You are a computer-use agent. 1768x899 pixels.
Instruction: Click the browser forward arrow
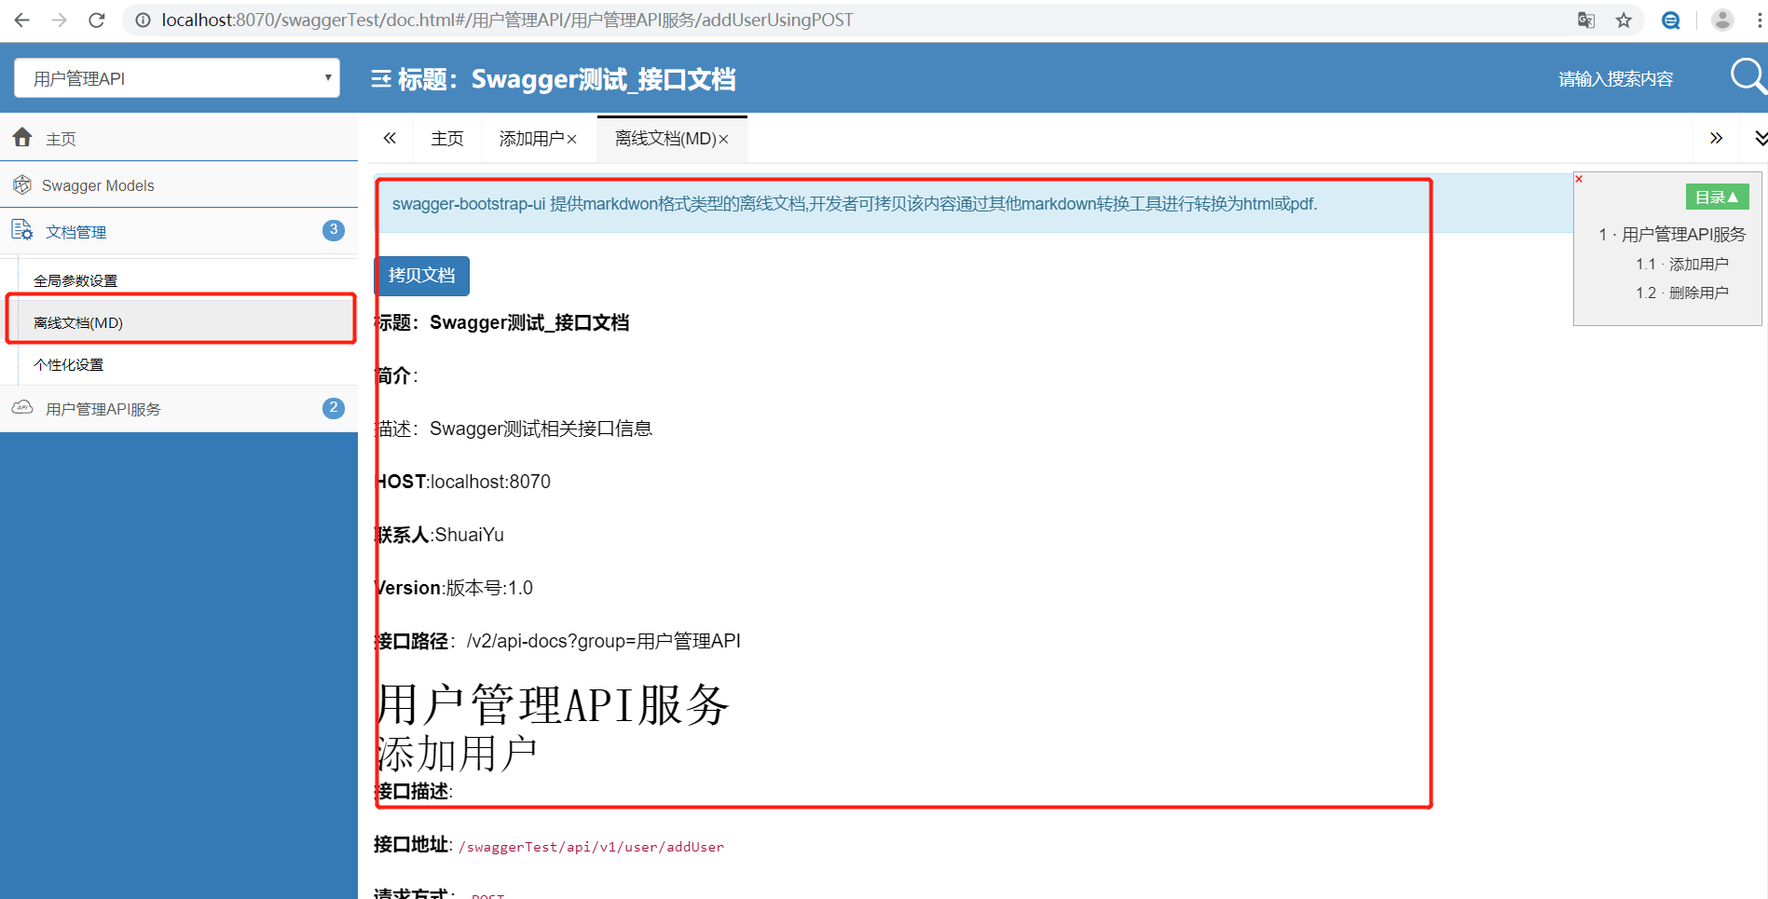pos(59,20)
